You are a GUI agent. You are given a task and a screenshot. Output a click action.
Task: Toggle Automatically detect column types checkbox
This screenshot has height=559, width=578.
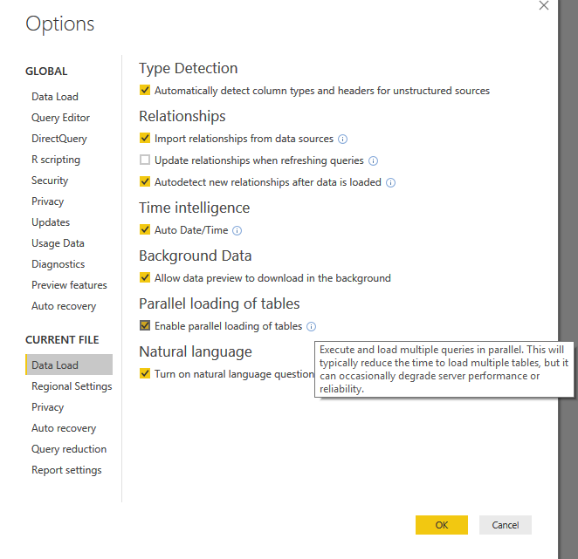tap(145, 90)
